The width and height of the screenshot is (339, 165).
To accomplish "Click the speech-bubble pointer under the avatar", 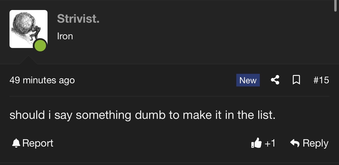I will coord(29,60).
